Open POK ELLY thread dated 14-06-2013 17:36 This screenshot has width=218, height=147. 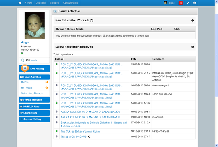coord(91,105)
